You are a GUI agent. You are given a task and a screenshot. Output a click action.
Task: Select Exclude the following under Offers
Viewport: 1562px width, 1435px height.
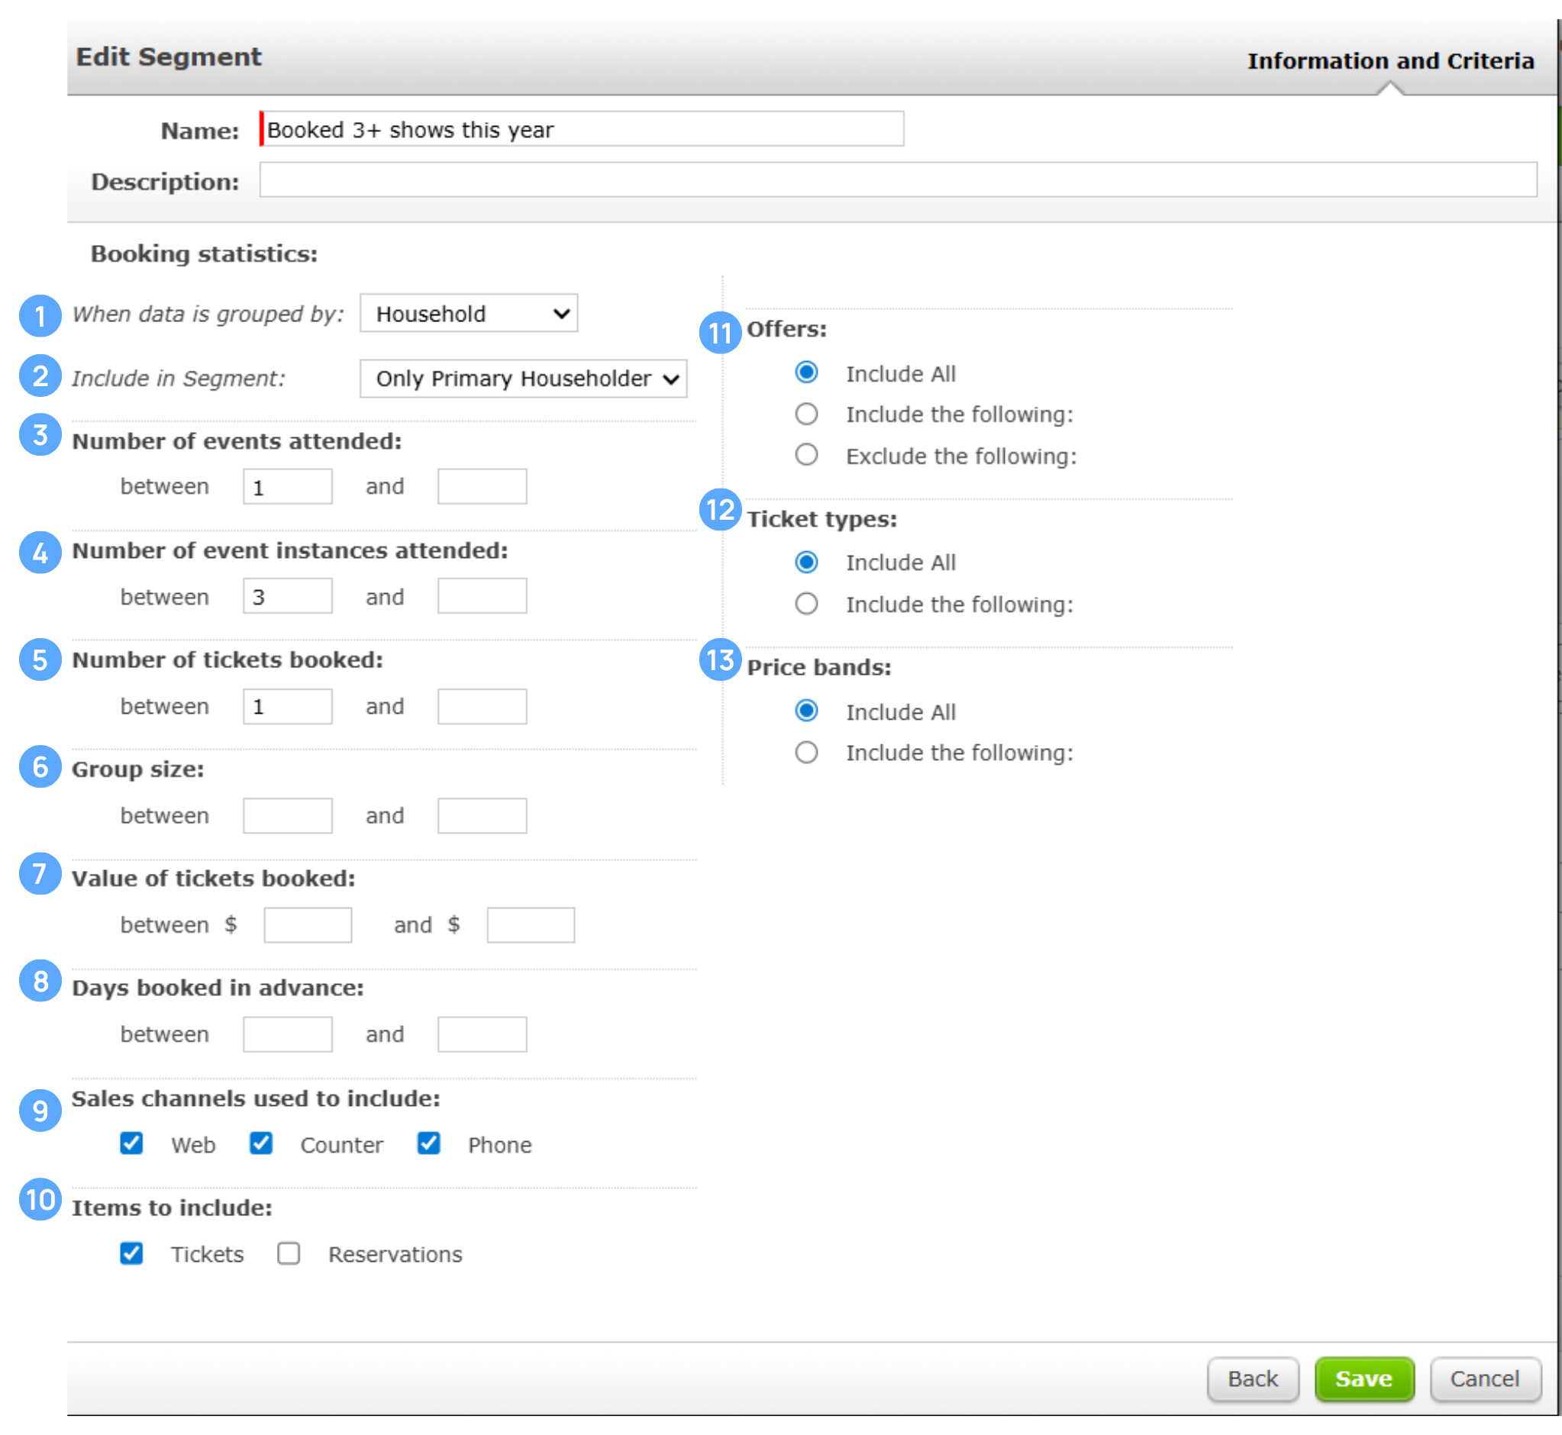806,454
